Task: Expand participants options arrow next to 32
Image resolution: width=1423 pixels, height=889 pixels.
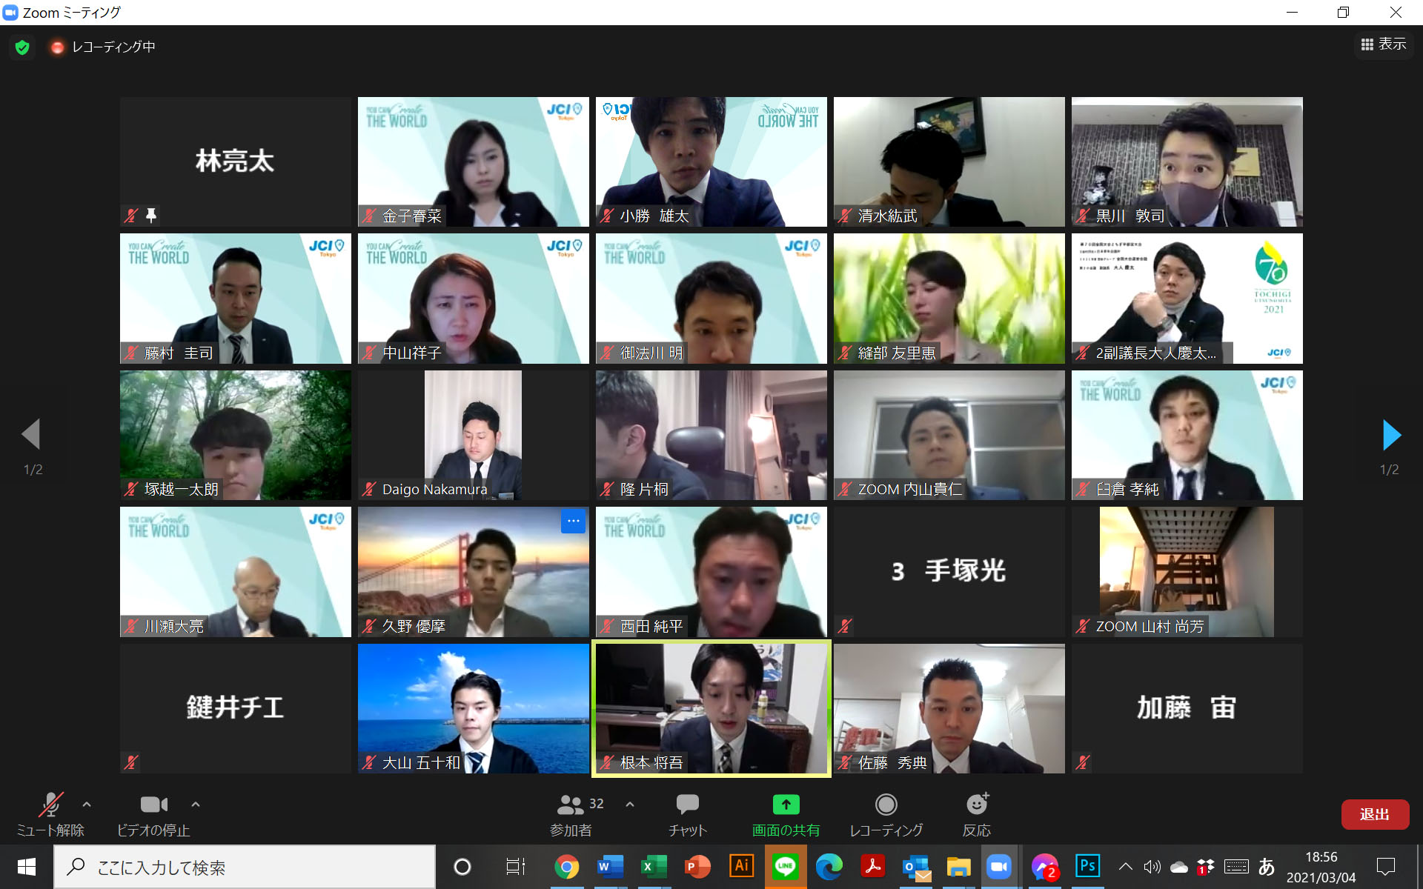Action: 630,804
